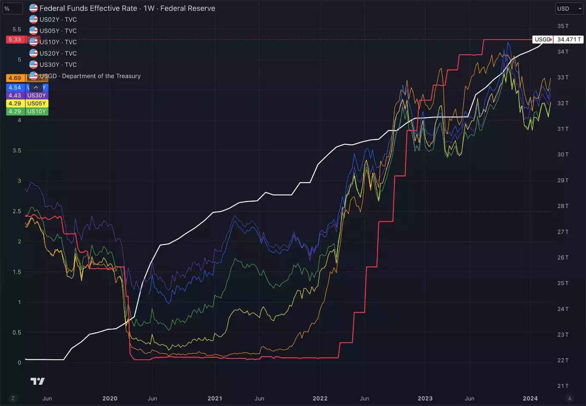Click the white USGD label on right scale
Viewport: 586px width, 406px height.
click(543, 39)
